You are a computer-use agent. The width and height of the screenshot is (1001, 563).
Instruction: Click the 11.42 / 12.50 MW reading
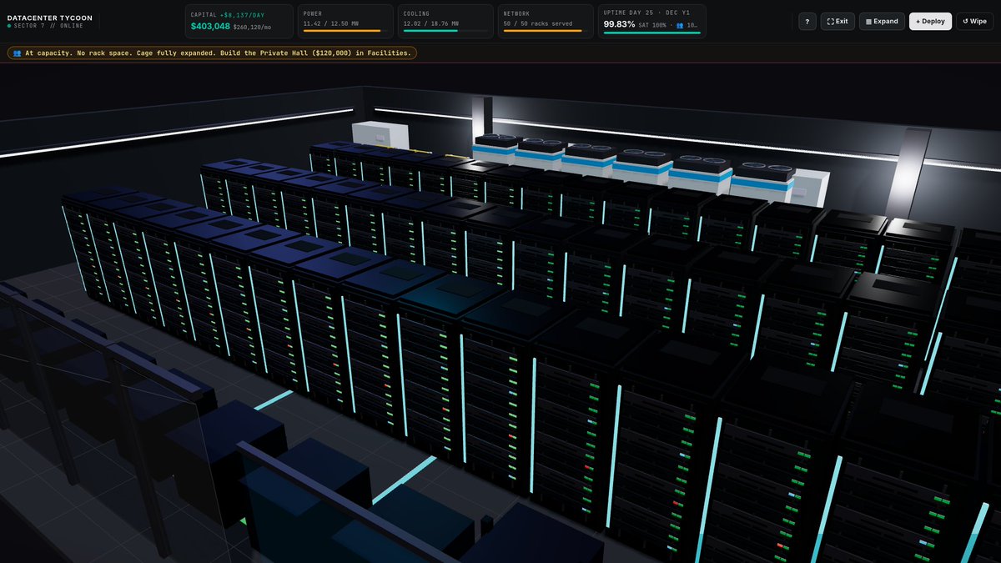coord(331,23)
